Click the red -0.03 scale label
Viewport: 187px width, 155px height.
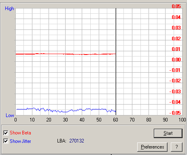coord(175,92)
